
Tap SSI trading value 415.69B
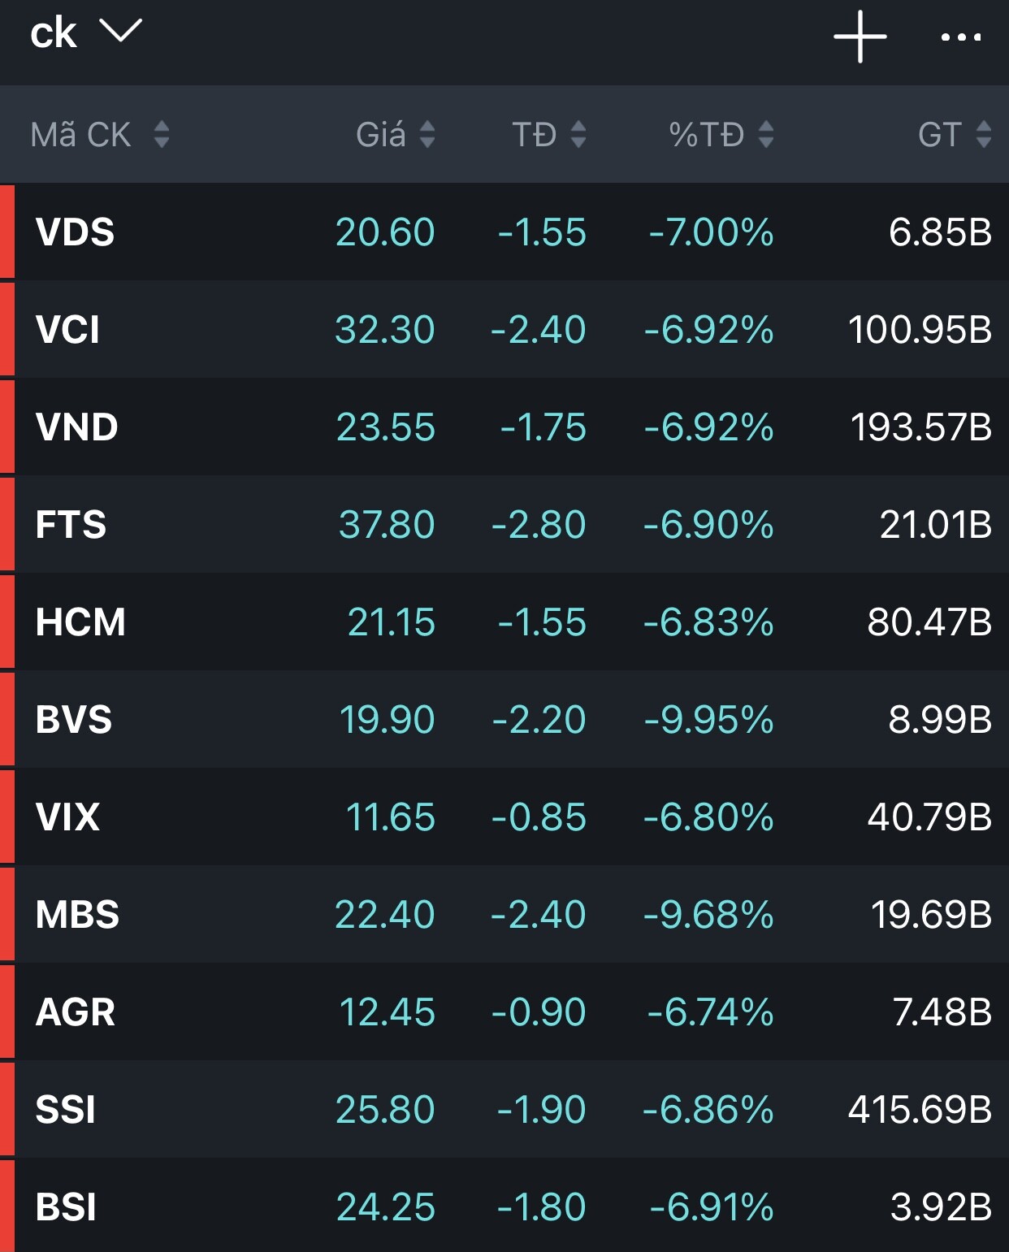pos(920,1110)
